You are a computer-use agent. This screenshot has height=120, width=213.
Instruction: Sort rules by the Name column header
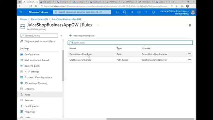click(73, 48)
